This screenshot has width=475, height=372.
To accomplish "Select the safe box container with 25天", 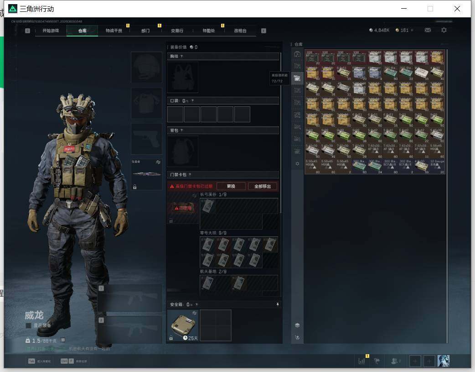I will tap(183, 325).
